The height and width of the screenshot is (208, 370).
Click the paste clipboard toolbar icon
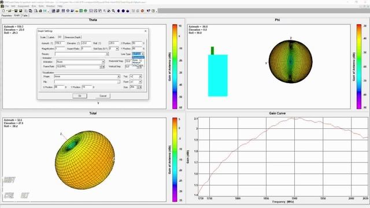click(x=31, y=11)
